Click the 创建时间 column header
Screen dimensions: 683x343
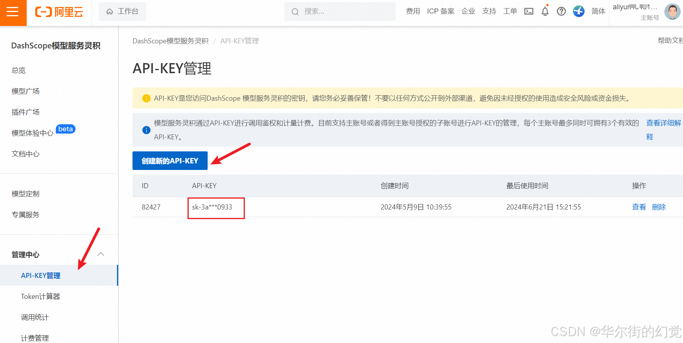tap(394, 186)
